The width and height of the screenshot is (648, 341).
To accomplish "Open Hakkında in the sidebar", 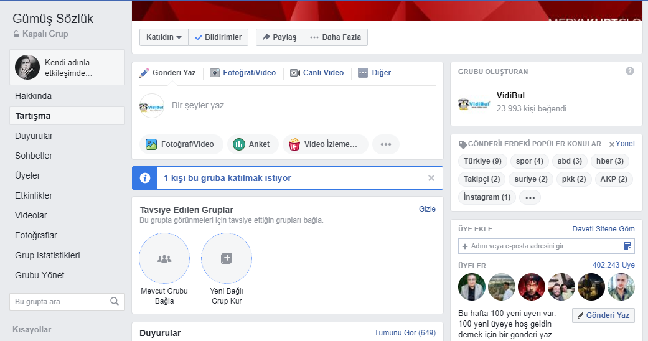I will [34, 96].
